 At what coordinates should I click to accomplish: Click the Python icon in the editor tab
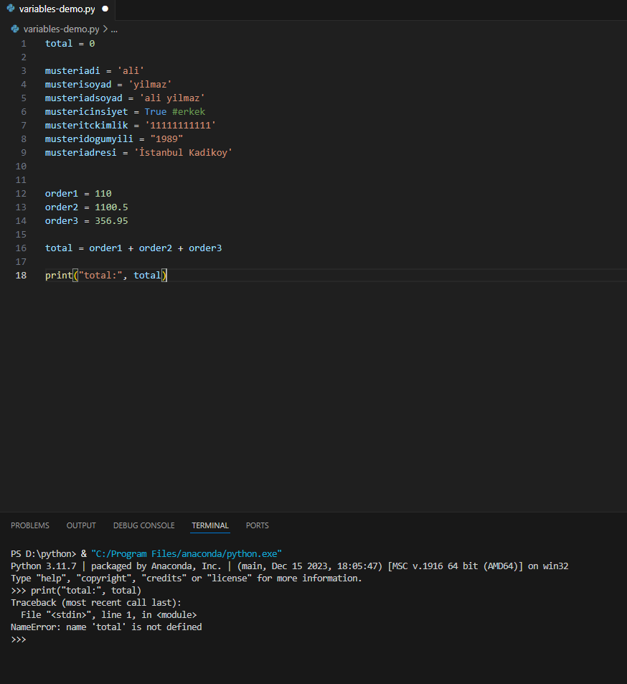point(11,9)
